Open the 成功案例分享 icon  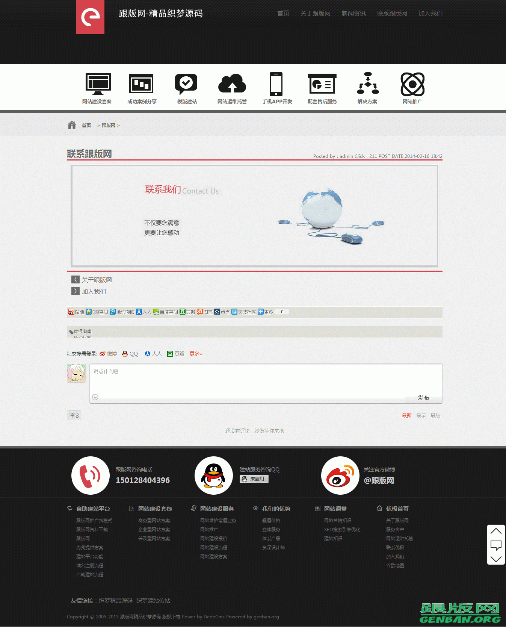coord(141,83)
